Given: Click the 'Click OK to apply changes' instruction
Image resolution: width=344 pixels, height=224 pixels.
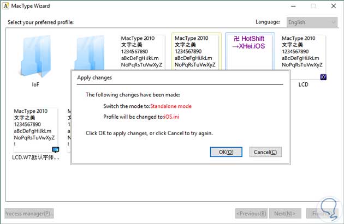Looking at the screenshot, I should (x=149, y=134).
